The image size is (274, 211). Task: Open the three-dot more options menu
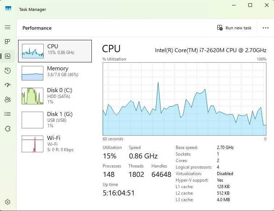pyautogui.click(x=265, y=28)
